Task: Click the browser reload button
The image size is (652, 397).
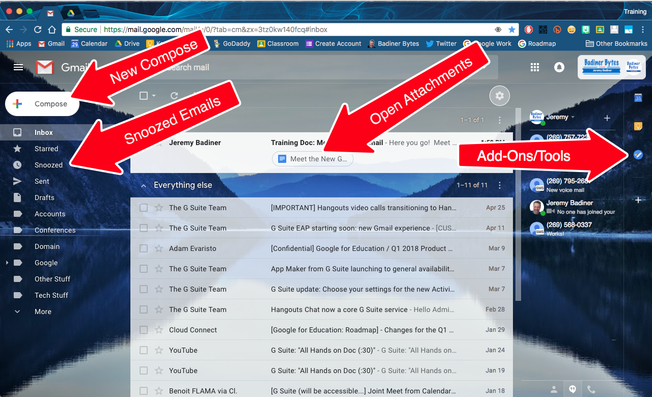Action: click(x=38, y=30)
